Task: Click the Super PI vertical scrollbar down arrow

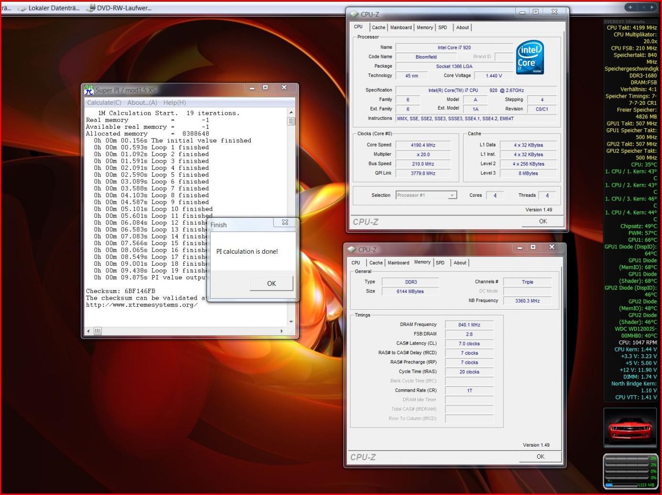Action: (291, 322)
